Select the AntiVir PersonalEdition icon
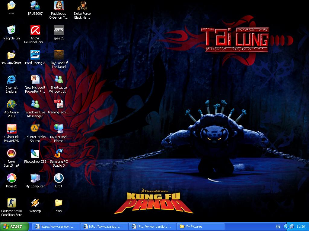This screenshot has height=231, width=309. pos(35,30)
